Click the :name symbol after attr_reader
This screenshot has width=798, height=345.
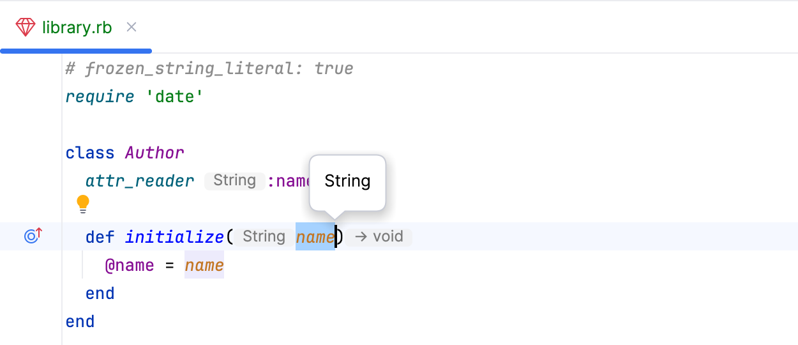click(x=289, y=181)
